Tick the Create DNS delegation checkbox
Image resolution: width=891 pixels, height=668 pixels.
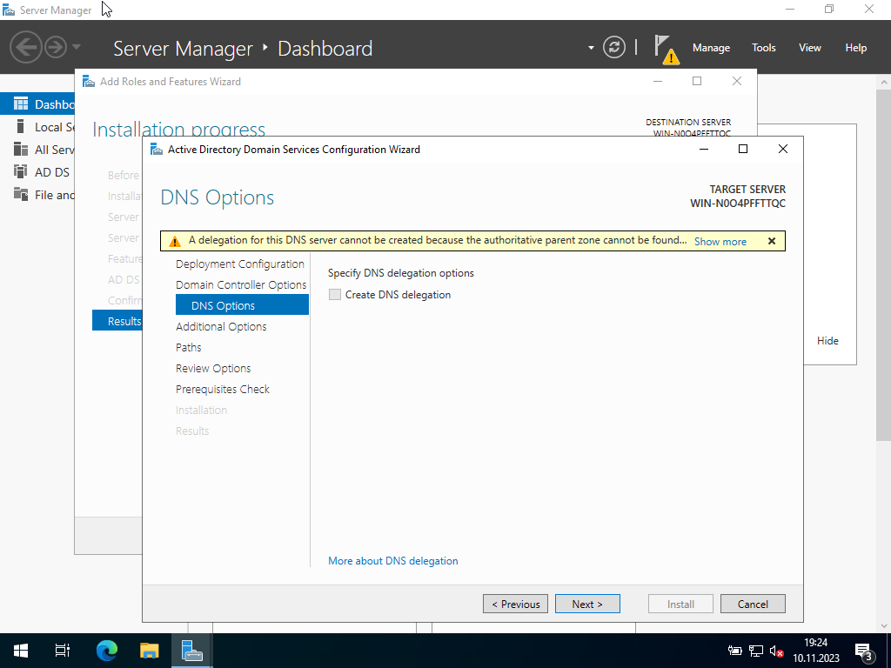[335, 295]
